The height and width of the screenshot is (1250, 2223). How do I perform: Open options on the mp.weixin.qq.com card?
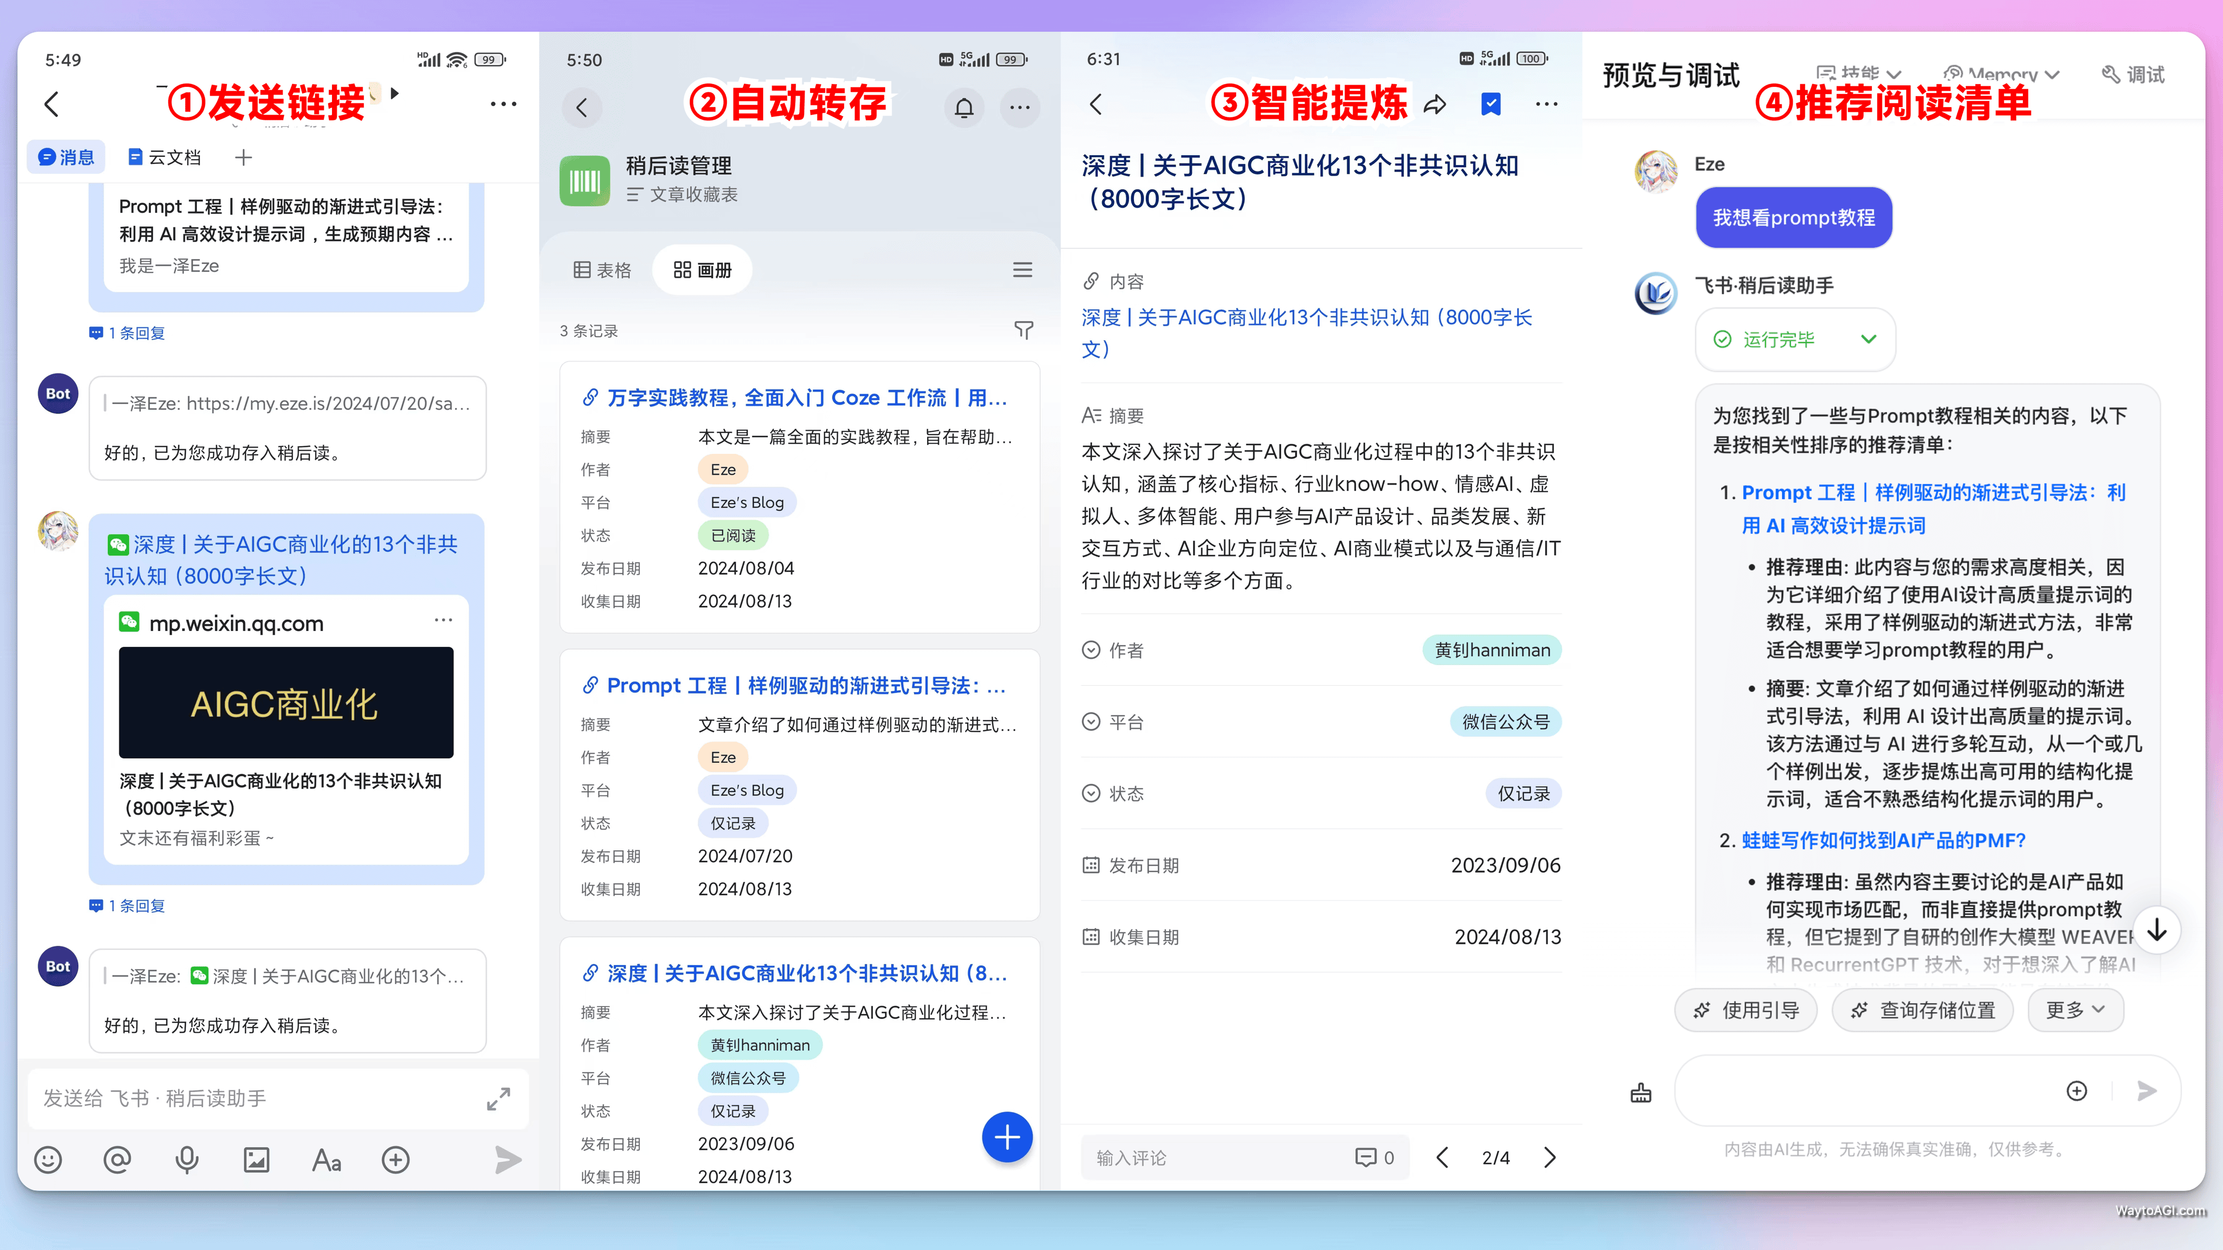[x=444, y=620]
